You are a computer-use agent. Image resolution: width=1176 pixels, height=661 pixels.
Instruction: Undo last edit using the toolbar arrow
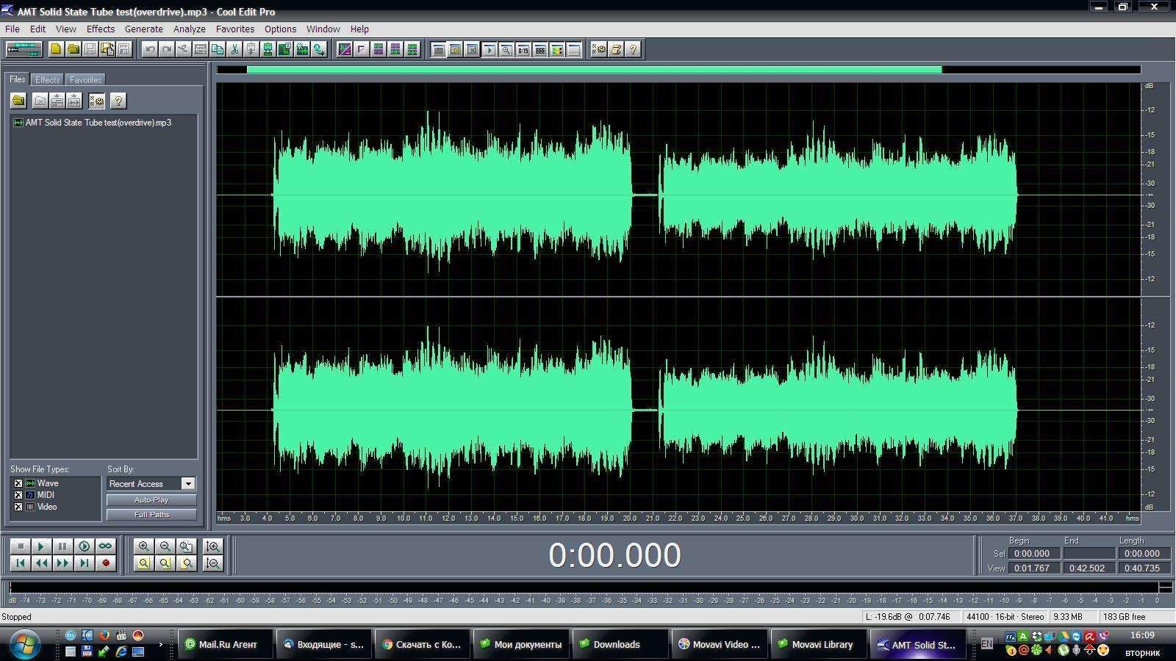click(x=150, y=49)
